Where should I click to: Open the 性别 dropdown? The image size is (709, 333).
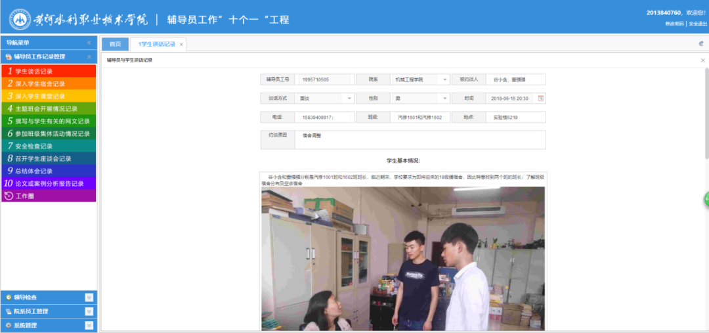click(x=444, y=99)
